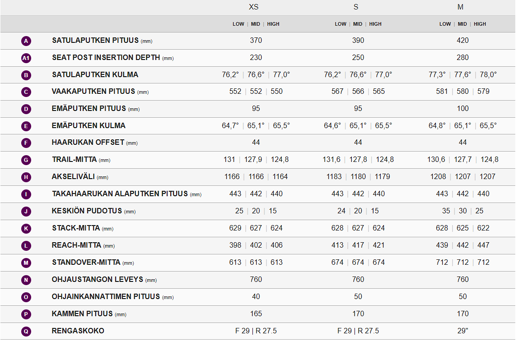The image size is (518, 341).
Task: Click the XS size column header
Action: pyautogui.click(x=254, y=7)
